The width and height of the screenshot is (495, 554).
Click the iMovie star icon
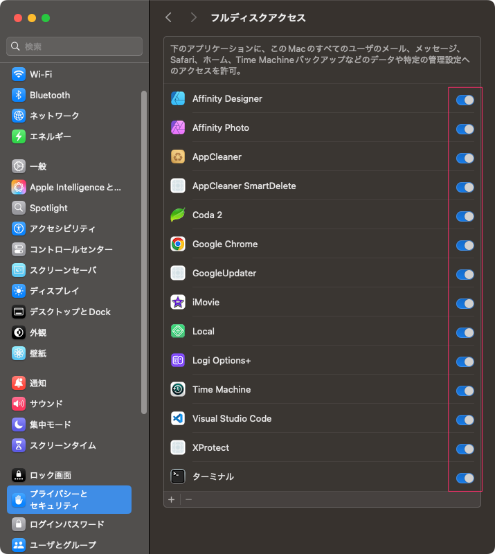(x=178, y=303)
